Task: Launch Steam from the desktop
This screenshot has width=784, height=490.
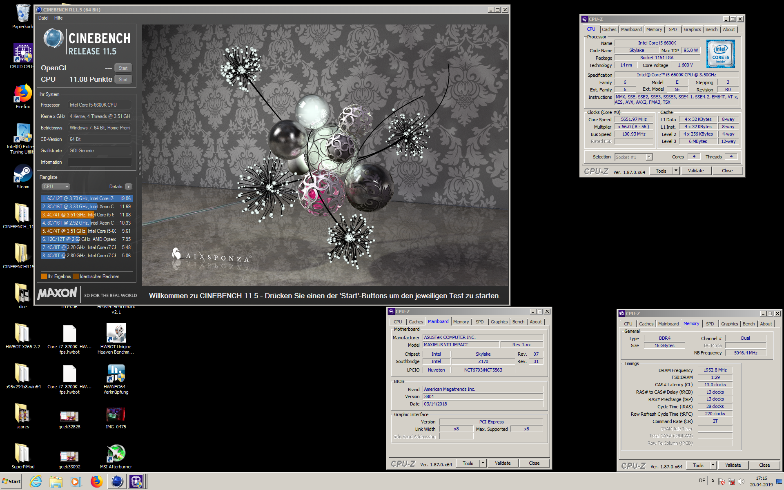Action: coord(23,174)
